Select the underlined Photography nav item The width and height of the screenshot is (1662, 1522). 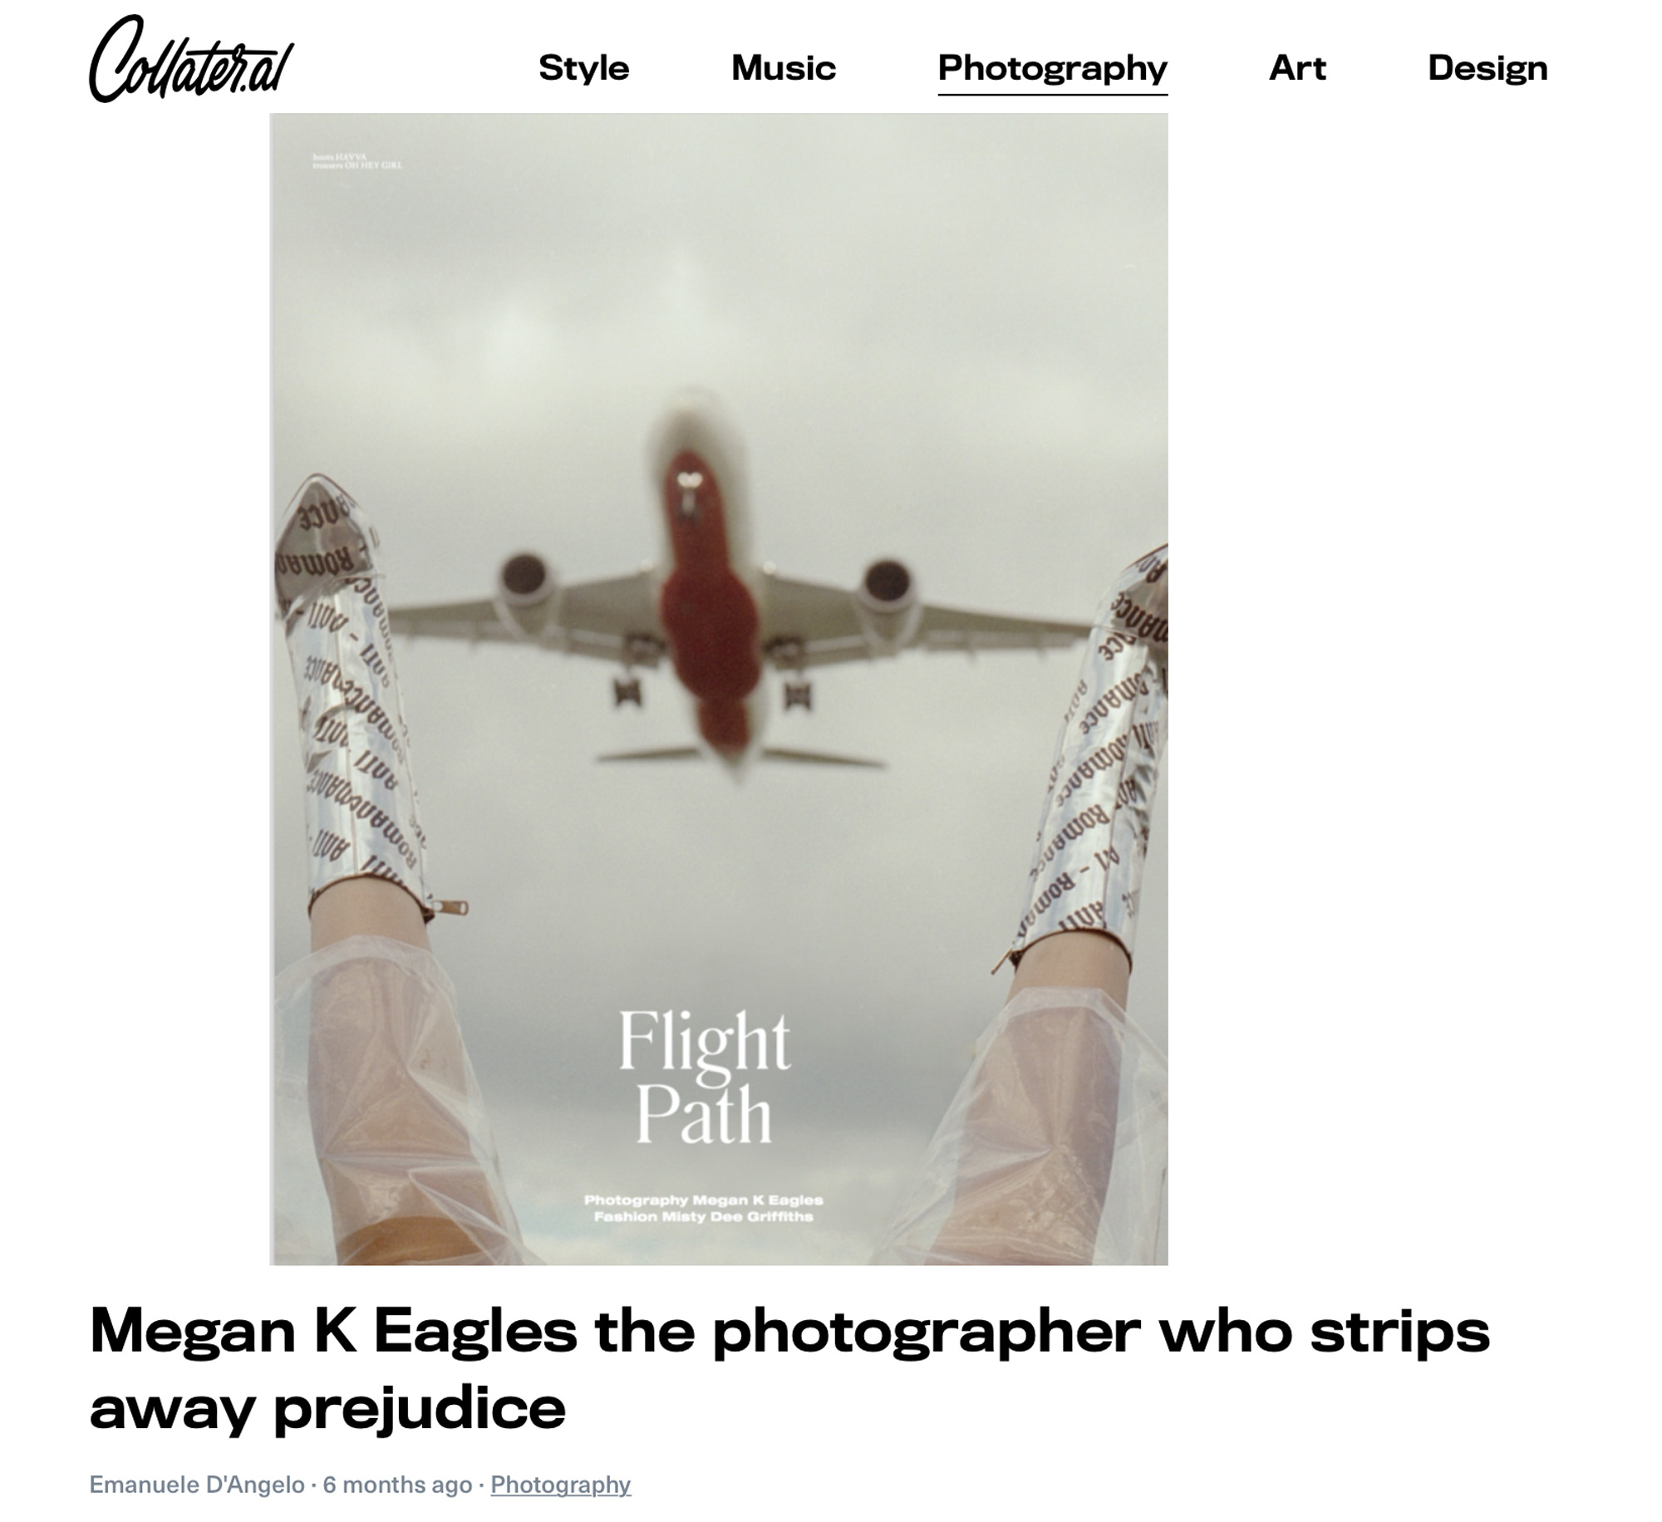click(x=1053, y=69)
